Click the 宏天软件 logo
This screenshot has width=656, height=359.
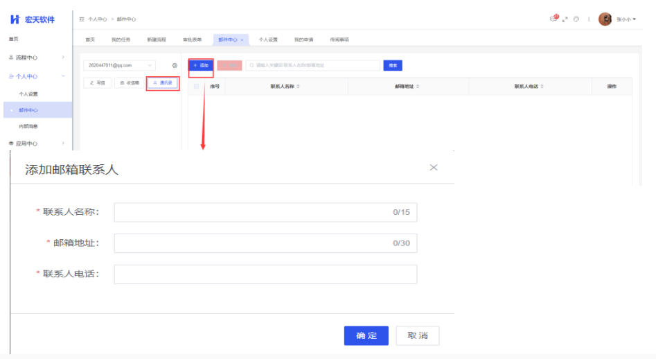click(x=33, y=19)
